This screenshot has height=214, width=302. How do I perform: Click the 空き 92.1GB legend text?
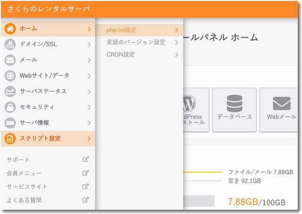[244, 181]
